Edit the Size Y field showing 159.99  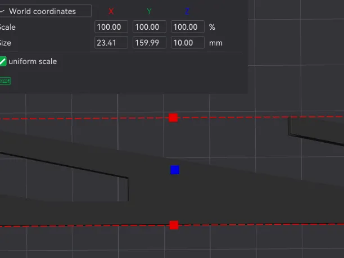150,43
